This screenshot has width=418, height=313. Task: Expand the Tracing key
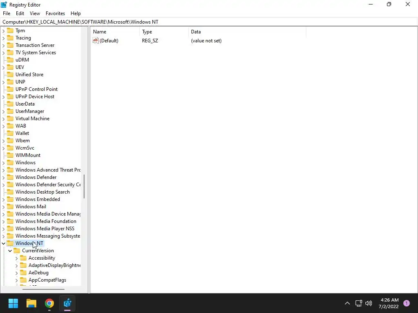(3, 38)
